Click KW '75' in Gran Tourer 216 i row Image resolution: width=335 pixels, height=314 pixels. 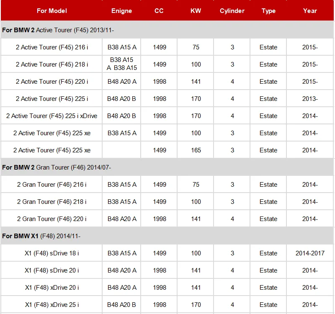(x=196, y=185)
